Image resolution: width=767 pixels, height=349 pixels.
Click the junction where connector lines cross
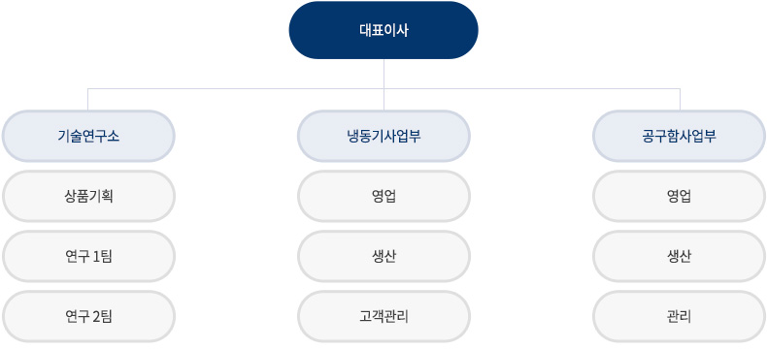(x=384, y=89)
